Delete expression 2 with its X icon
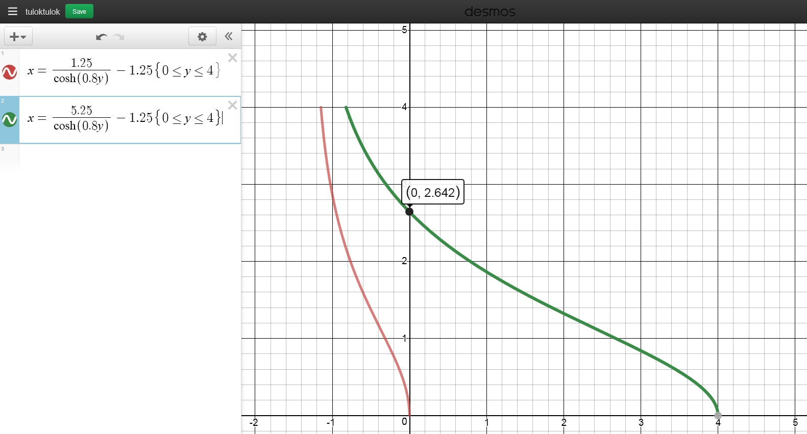 click(233, 106)
